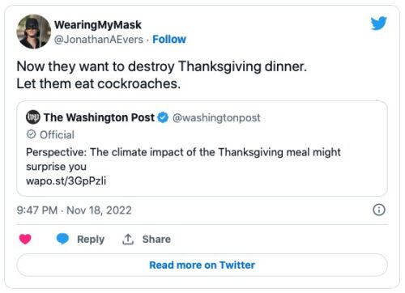The width and height of the screenshot is (405, 293).
Task: Open the @JonathanAEvers handle
Action: point(99,40)
